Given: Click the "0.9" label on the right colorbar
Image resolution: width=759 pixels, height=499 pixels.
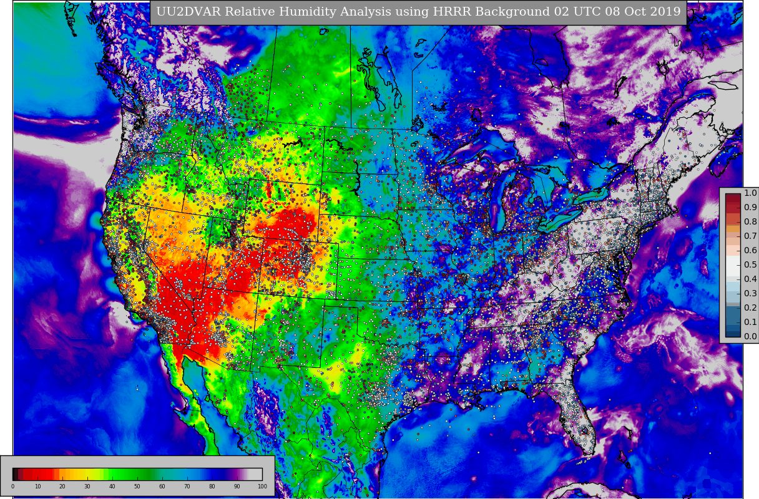Looking at the screenshot, I should [x=750, y=208].
